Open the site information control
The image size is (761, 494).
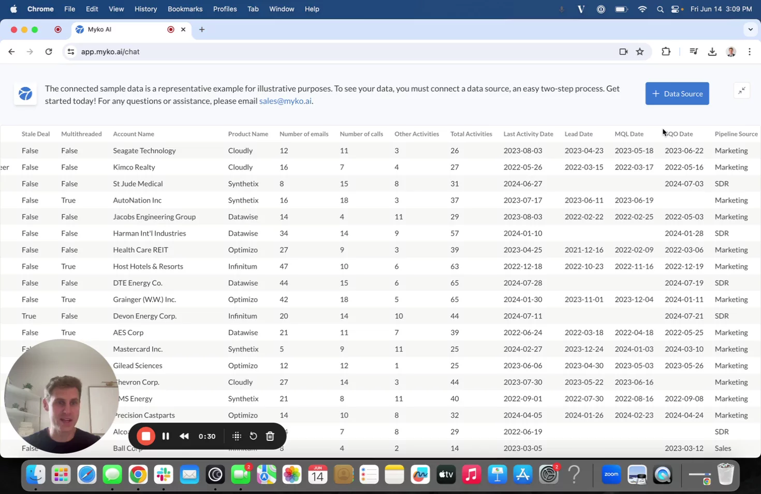71,52
